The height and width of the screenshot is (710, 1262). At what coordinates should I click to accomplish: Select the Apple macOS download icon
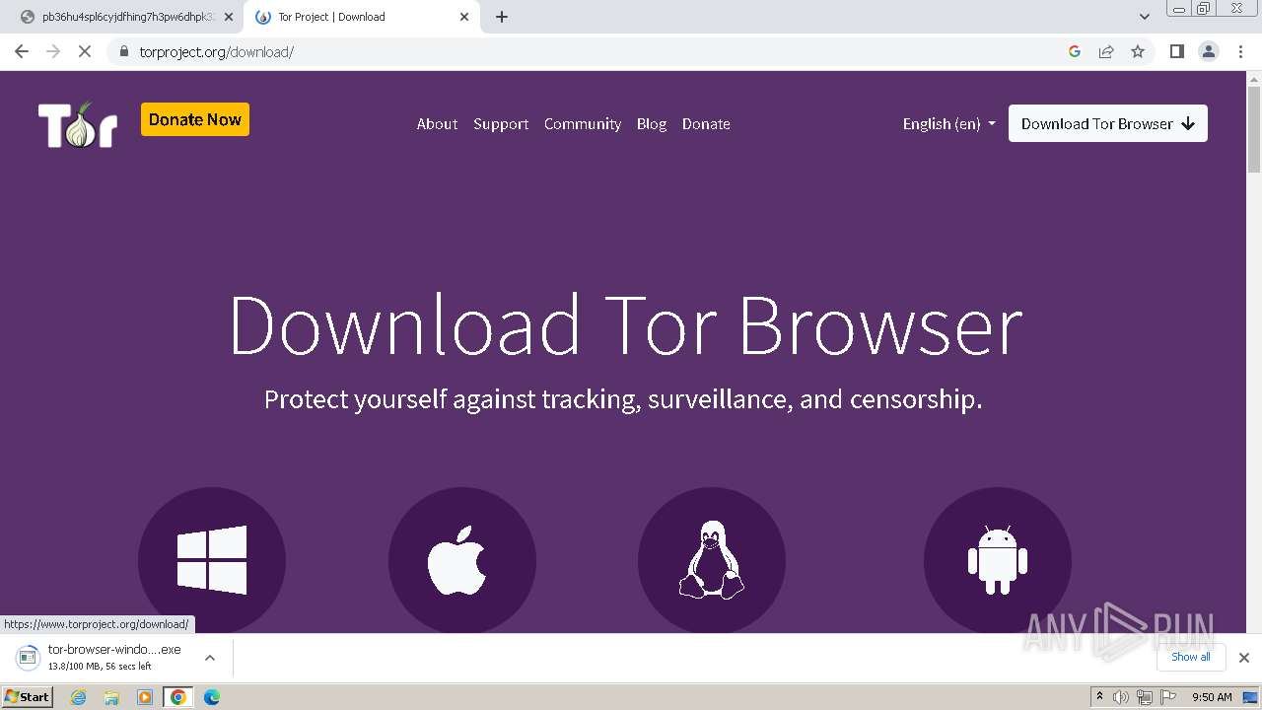(462, 560)
